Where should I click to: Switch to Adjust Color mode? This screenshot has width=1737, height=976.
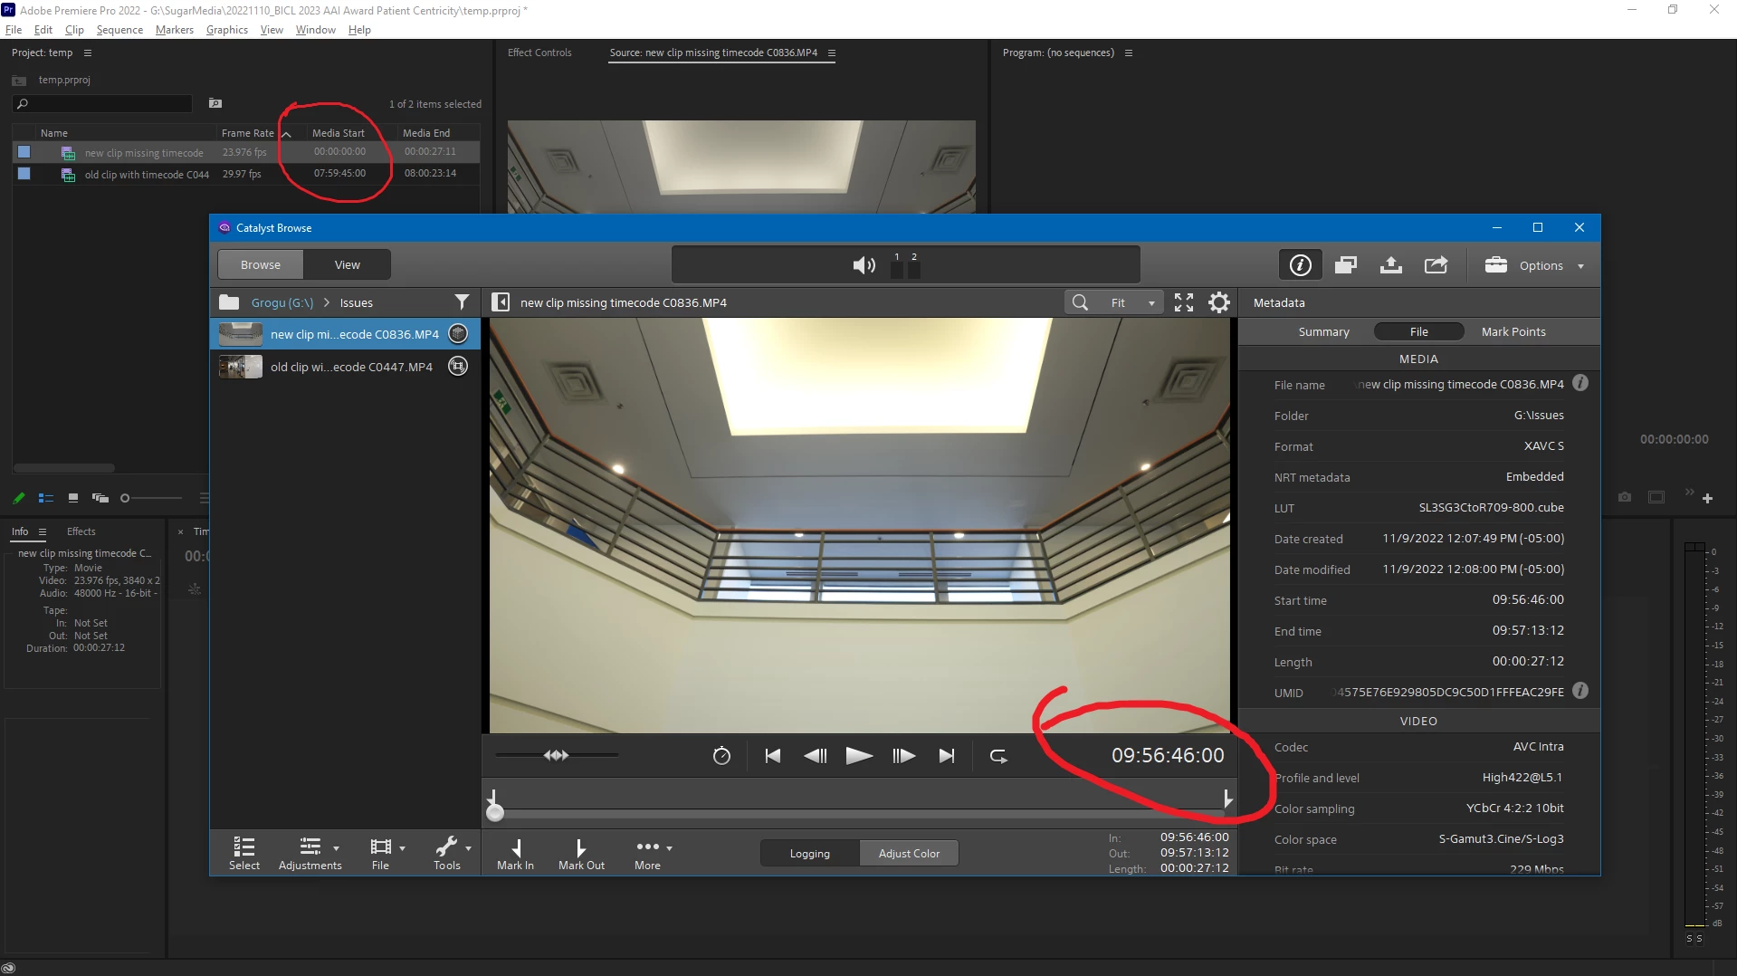tap(909, 853)
